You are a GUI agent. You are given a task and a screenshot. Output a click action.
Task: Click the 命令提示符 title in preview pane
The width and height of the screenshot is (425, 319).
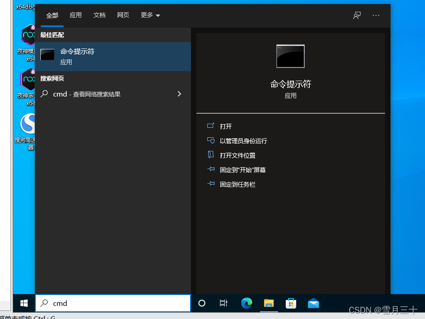point(290,84)
